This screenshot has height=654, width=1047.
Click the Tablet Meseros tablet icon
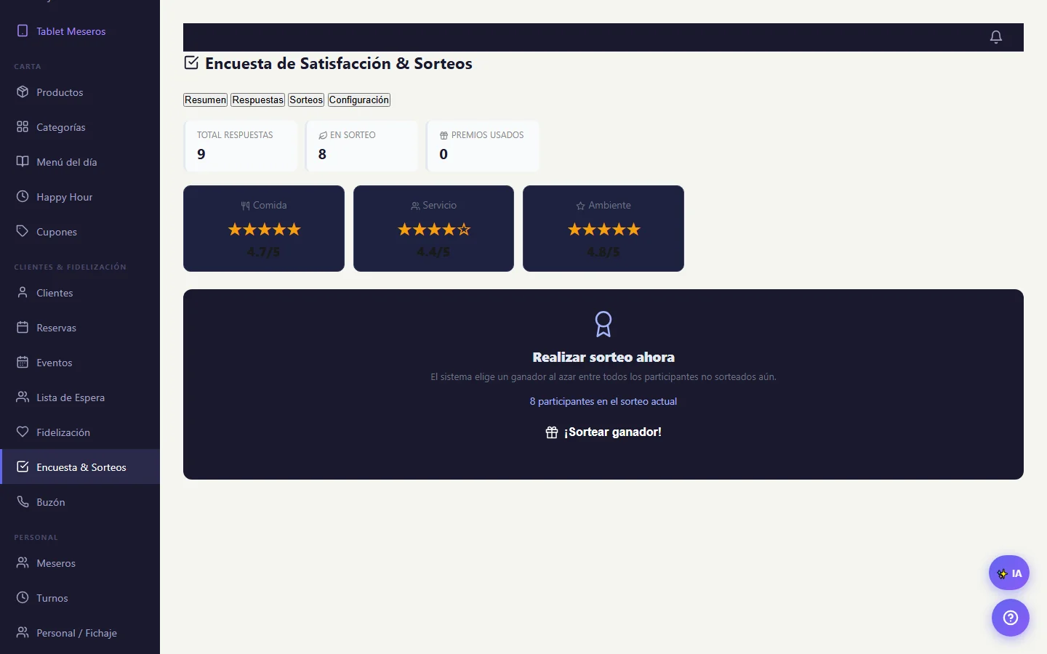[x=23, y=31]
